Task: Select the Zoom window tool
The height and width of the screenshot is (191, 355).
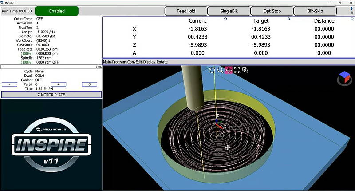Action: pyautogui.click(x=245, y=70)
